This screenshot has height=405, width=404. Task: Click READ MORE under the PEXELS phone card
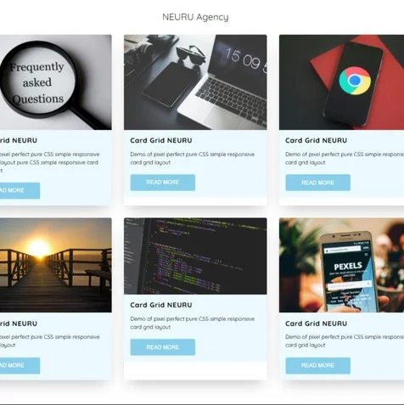pos(318,365)
